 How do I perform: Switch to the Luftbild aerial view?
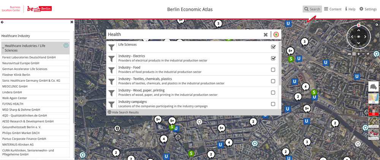pos(374,122)
